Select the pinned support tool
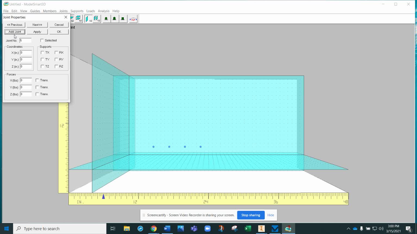This screenshot has width=417, height=234. pyautogui.click(x=115, y=19)
